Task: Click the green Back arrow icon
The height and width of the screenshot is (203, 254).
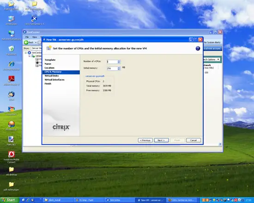Action: pyautogui.click(x=26, y=42)
